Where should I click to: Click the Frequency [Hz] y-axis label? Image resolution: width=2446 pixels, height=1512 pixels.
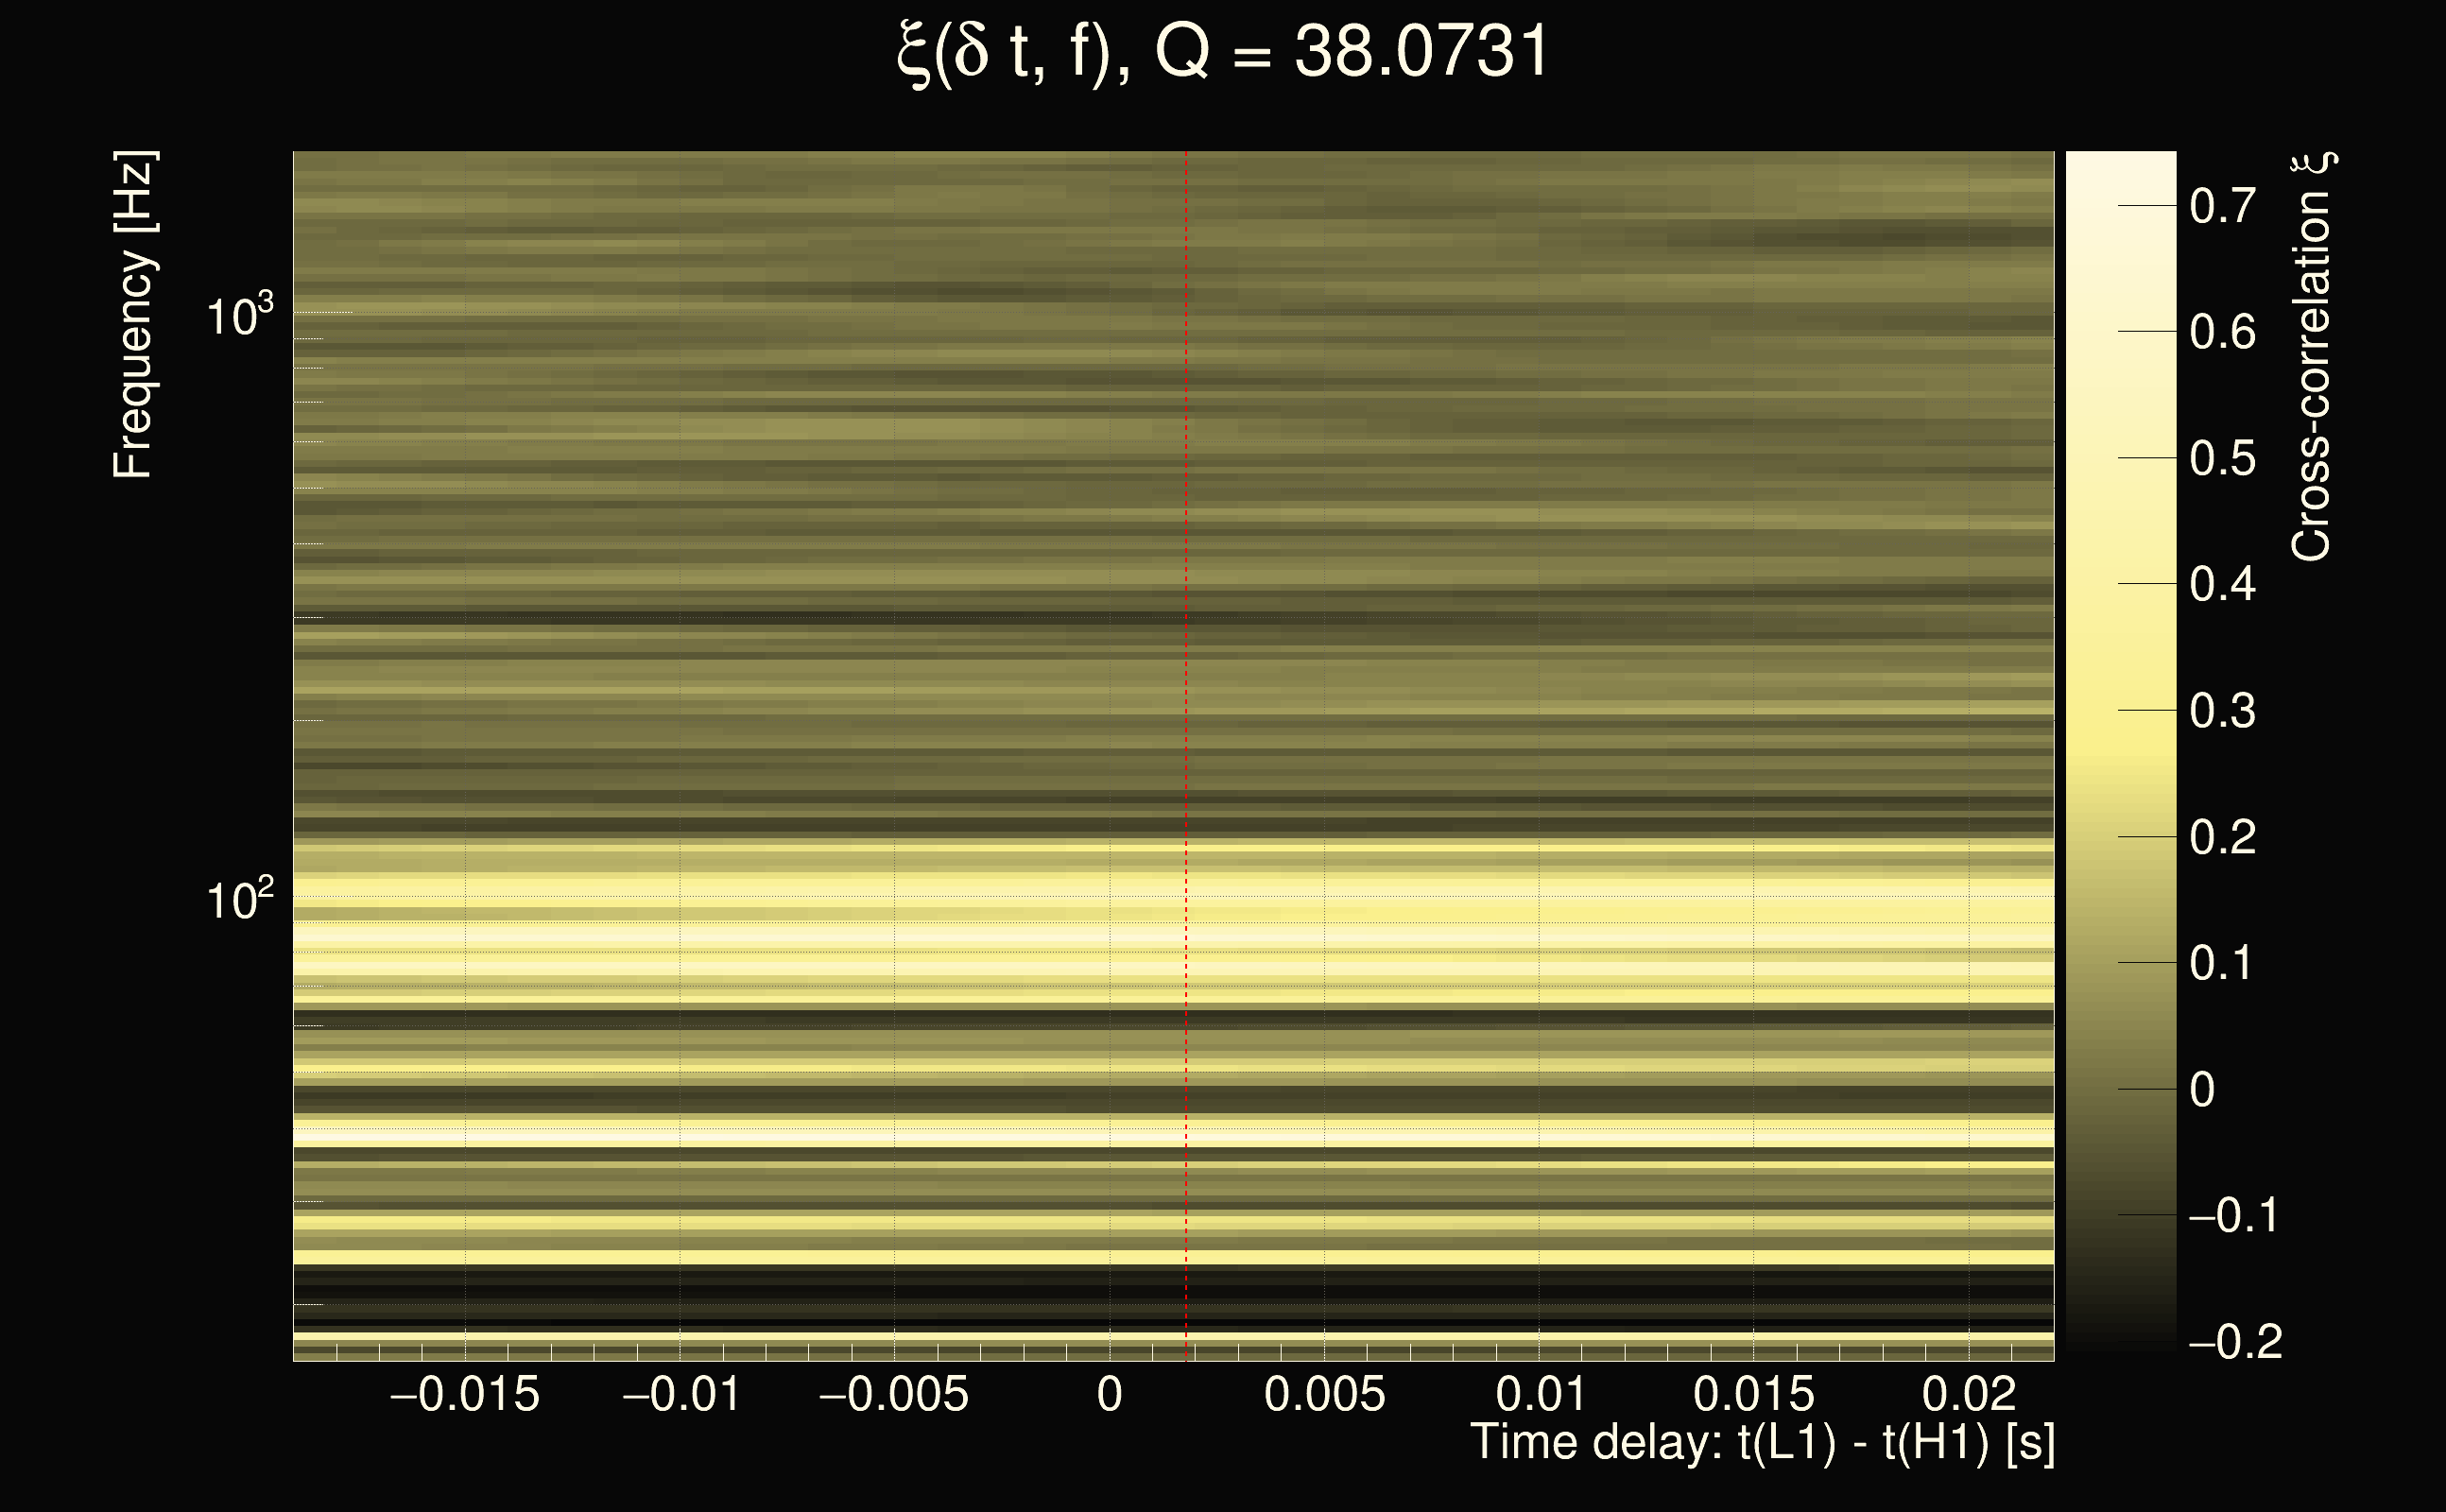[x=133, y=315]
